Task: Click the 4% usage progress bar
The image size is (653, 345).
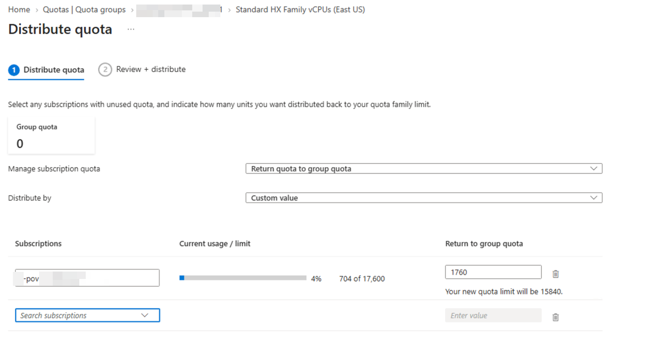Action: point(243,278)
